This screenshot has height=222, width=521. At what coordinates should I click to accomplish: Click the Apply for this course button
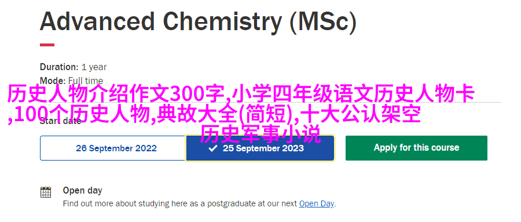click(416, 148)
